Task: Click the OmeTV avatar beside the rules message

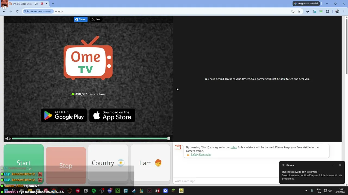Action: pos(178,147)
